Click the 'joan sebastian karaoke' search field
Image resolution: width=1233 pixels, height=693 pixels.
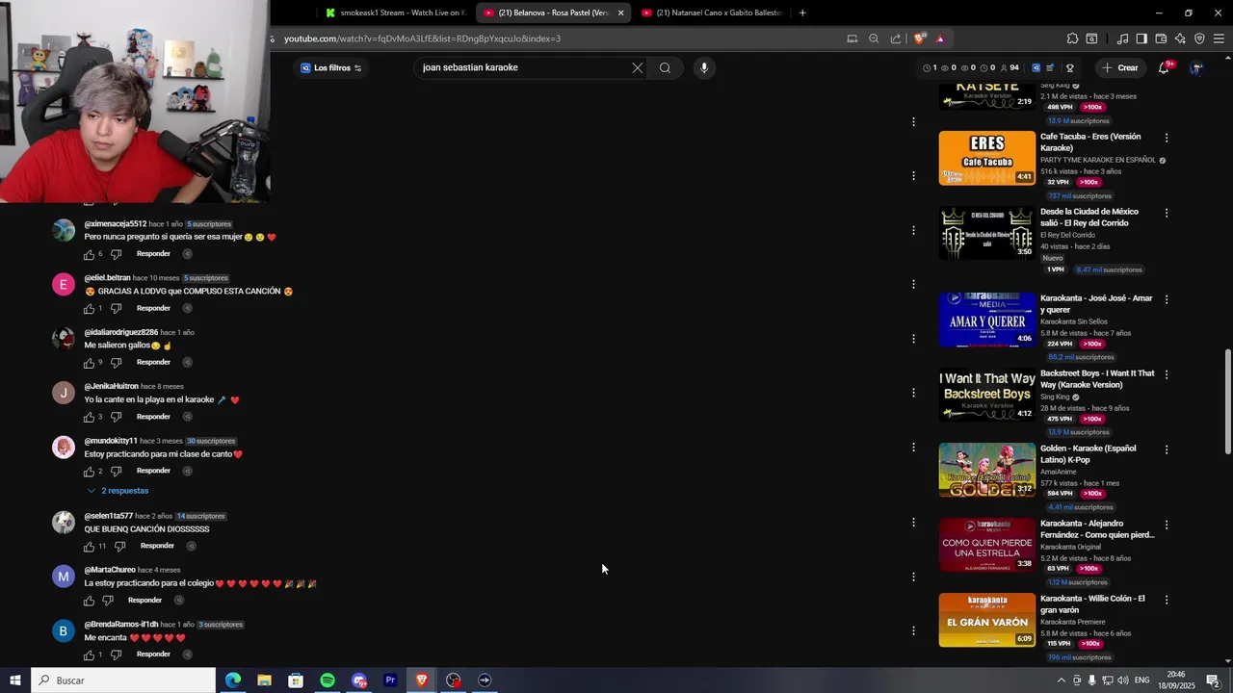click(x=523, y=67)
